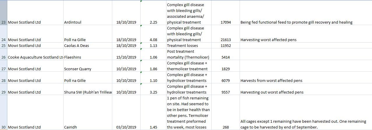Select the 03/10/2019 date cell
372x130 pixels.
click(126, 127)
